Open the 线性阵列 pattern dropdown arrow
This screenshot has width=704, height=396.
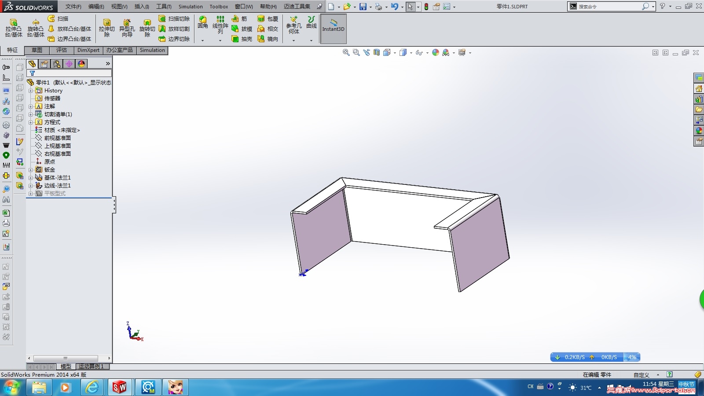(220, 40)
